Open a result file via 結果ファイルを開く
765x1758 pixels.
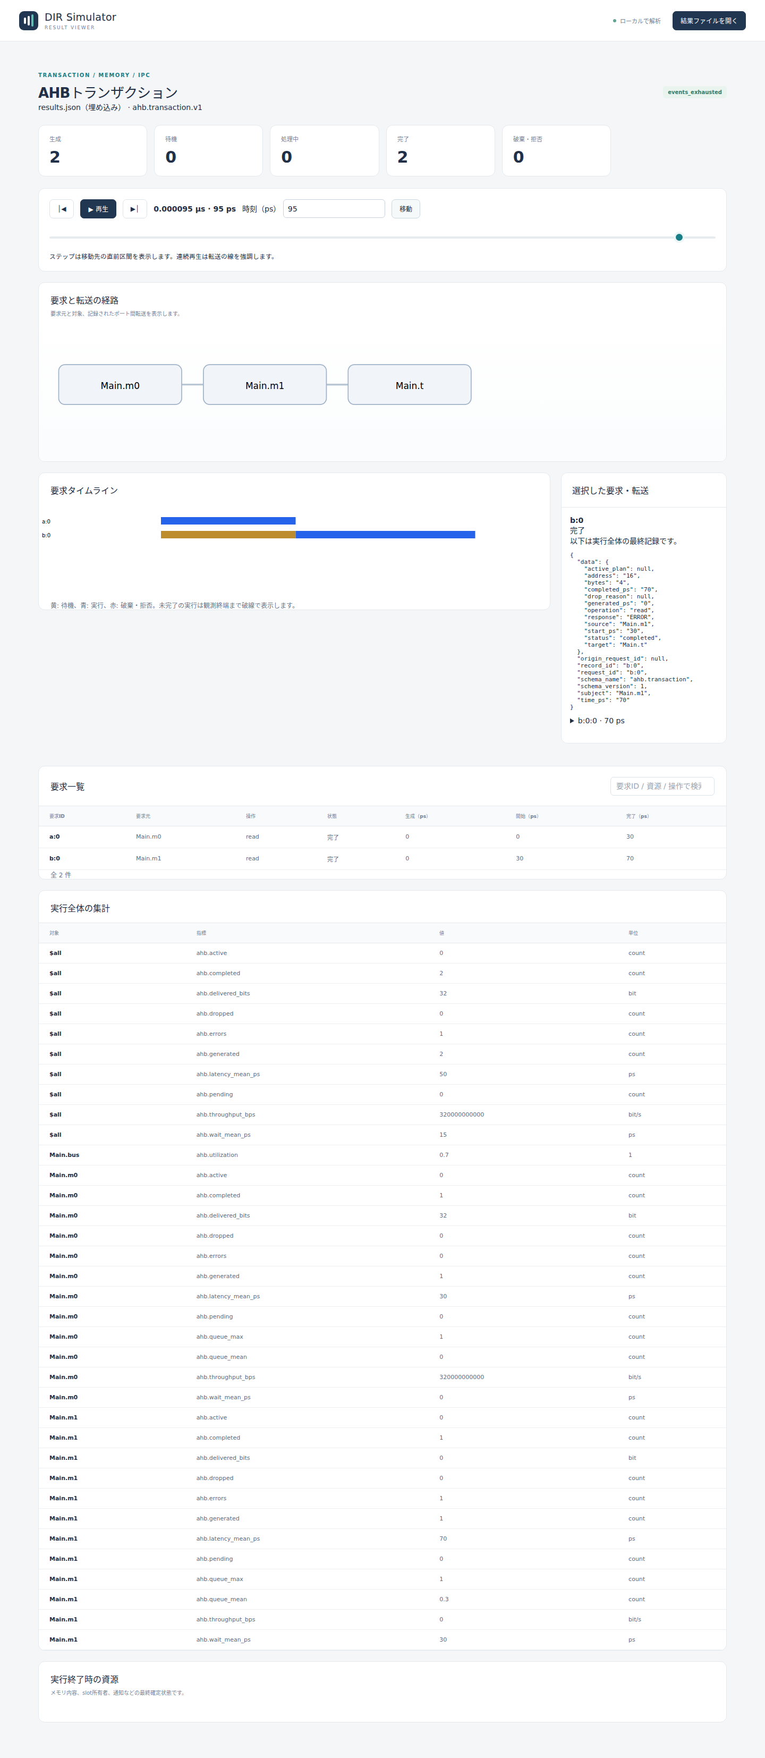tap(708, 21)
